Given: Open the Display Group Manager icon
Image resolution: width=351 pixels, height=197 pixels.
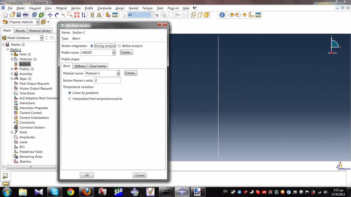Looking at the screenshot, I should (x=258, y=15).
